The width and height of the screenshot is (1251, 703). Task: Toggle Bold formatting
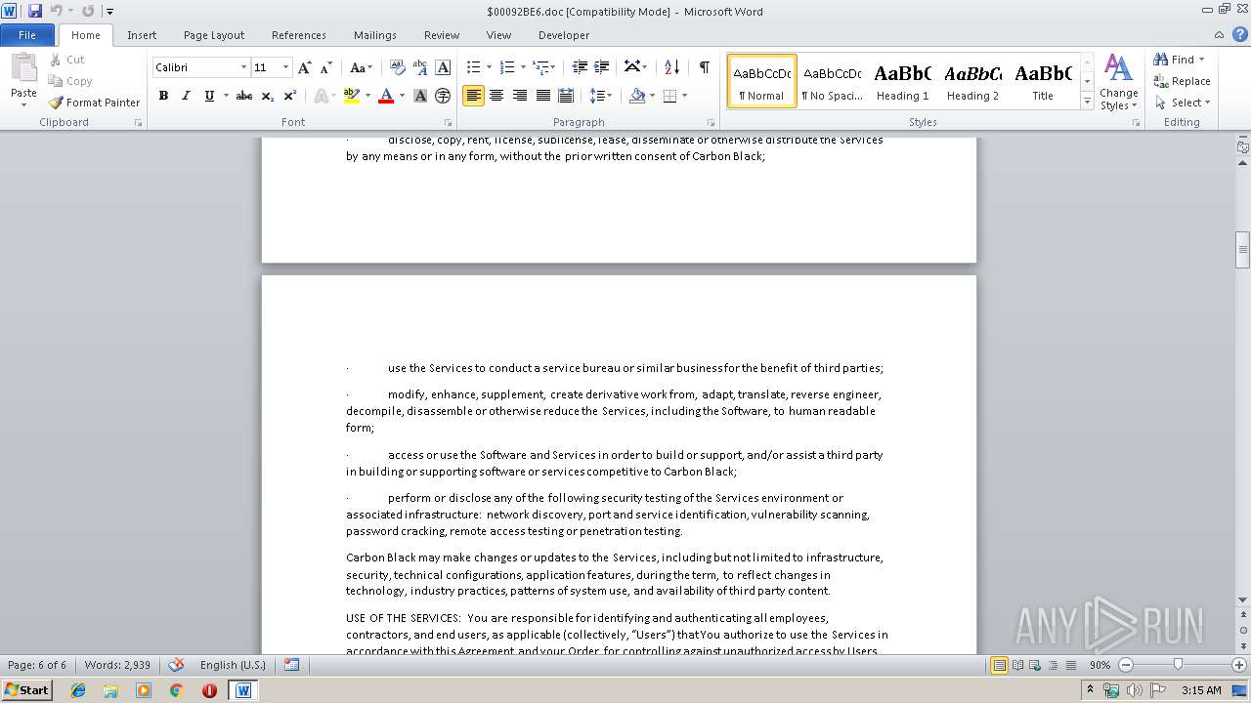(x=163, y=96)
